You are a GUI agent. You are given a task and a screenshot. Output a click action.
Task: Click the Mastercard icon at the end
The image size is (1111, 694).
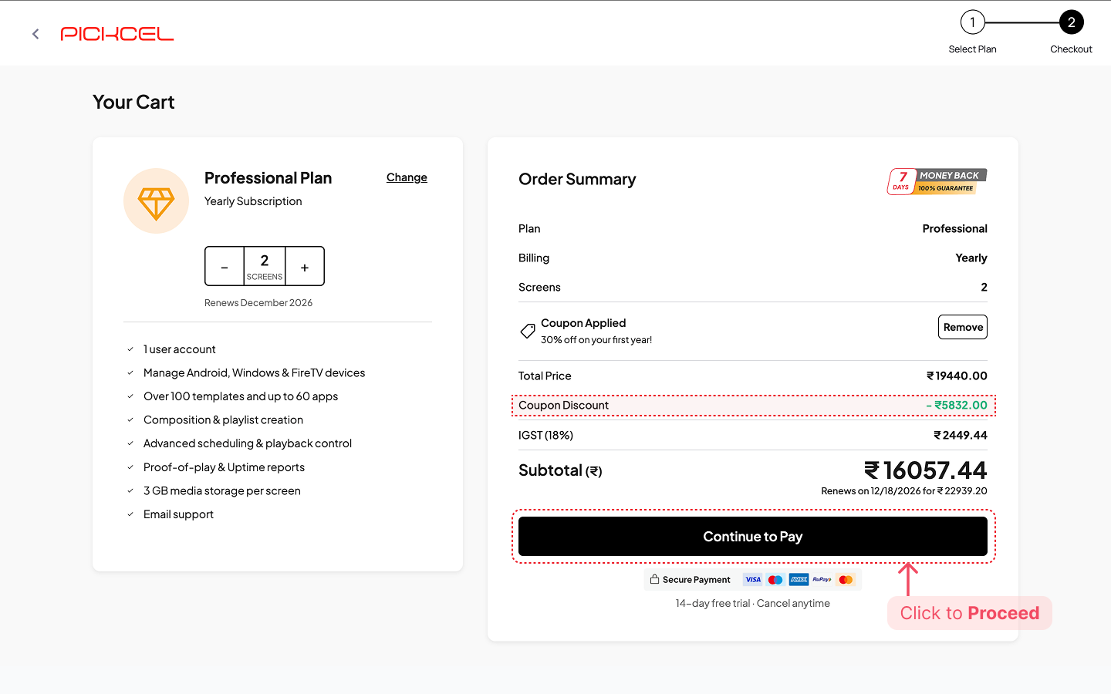tap(846, 580)
